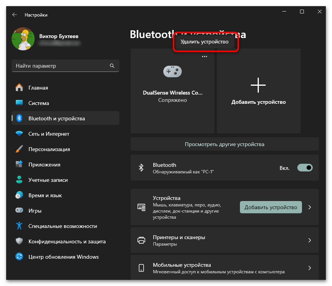Image resolution: width=332 pixels, height=286 pixels.
Task: Open 'Конфиденциальность и защита' section
Action: [65, 241]
